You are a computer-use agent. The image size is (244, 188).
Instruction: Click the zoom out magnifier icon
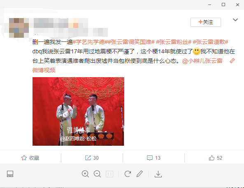pyautogui.click(x=97, y=174)
